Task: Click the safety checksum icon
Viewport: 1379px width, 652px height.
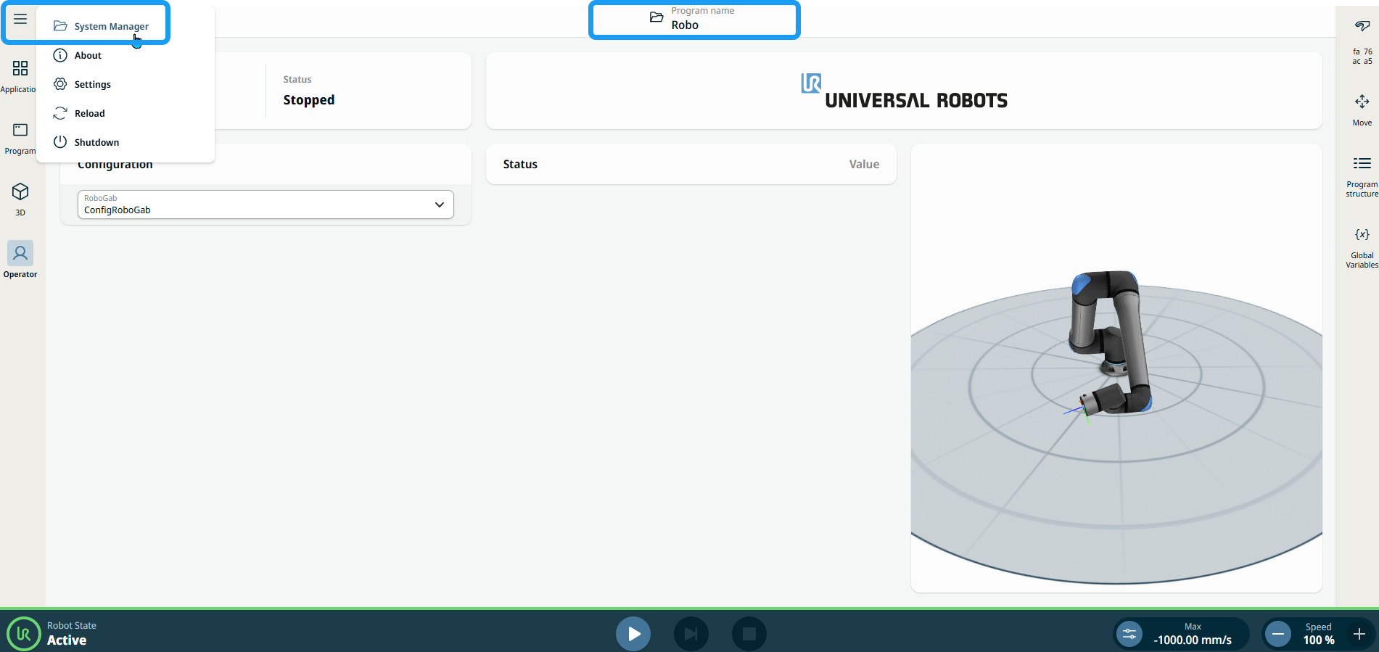Action: click(1362, 42)
